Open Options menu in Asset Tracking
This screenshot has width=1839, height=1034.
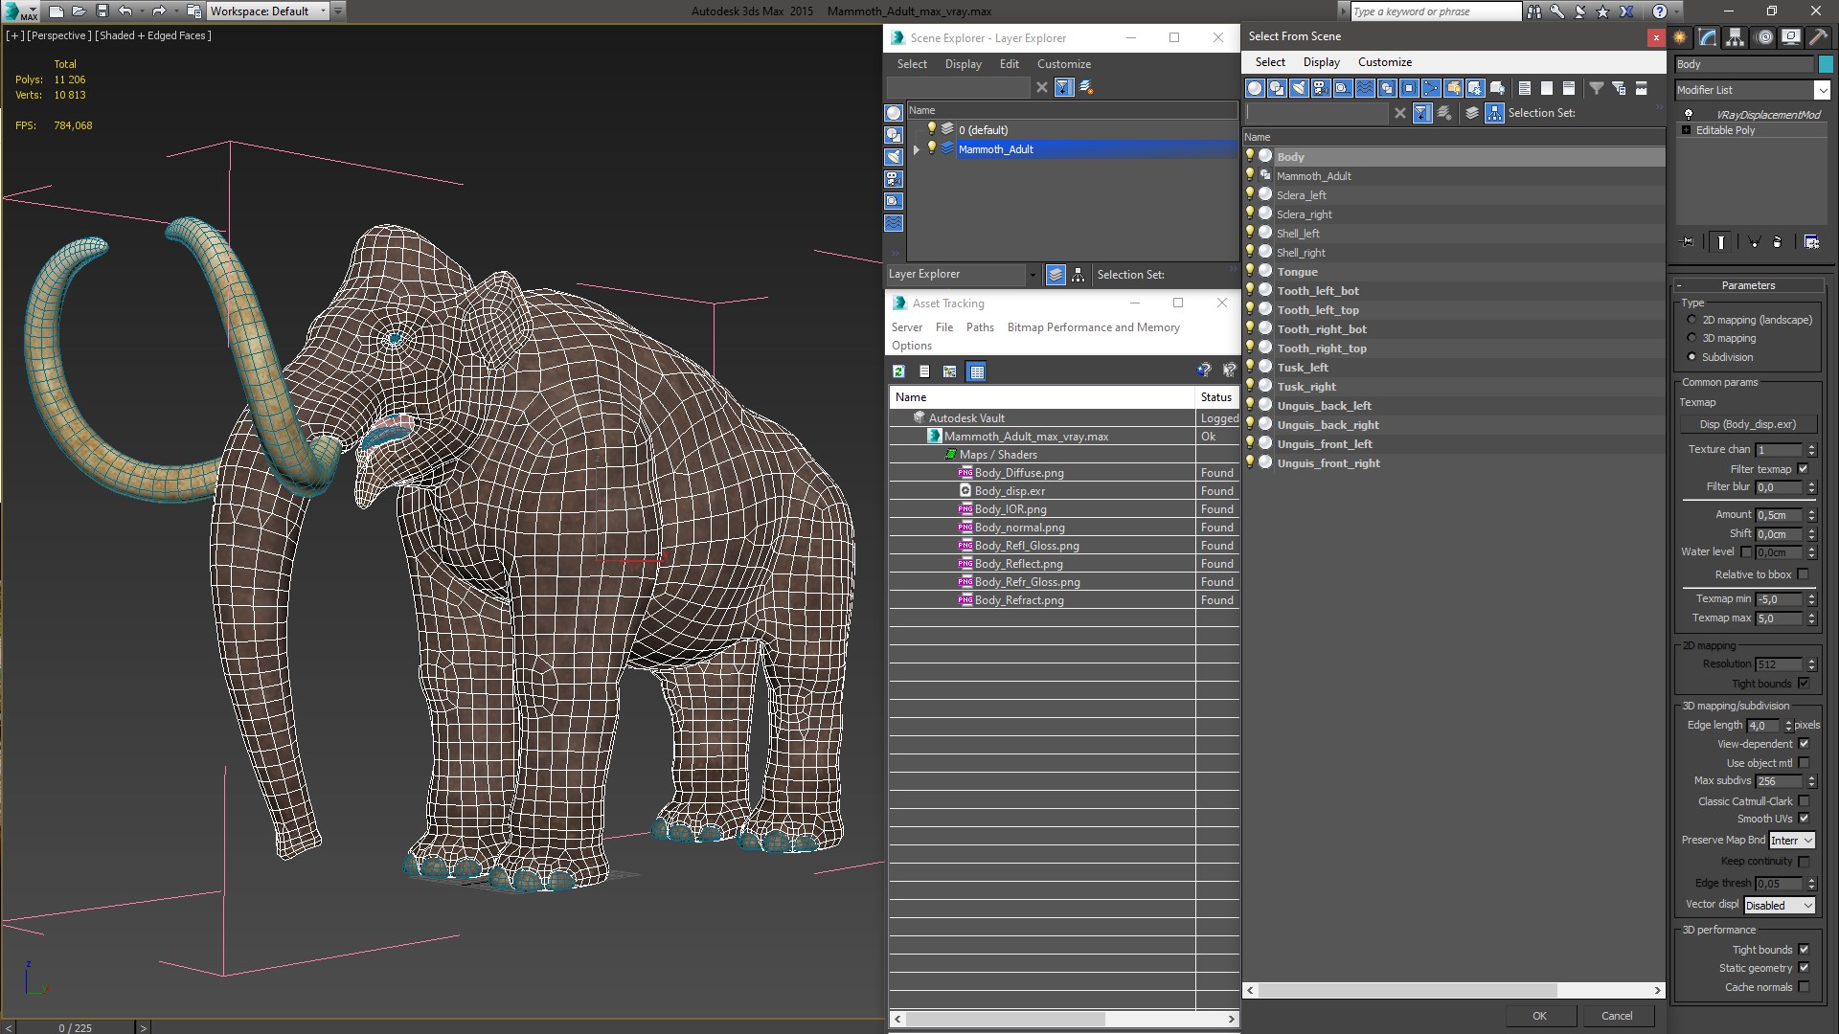click(x=911, y=346)
